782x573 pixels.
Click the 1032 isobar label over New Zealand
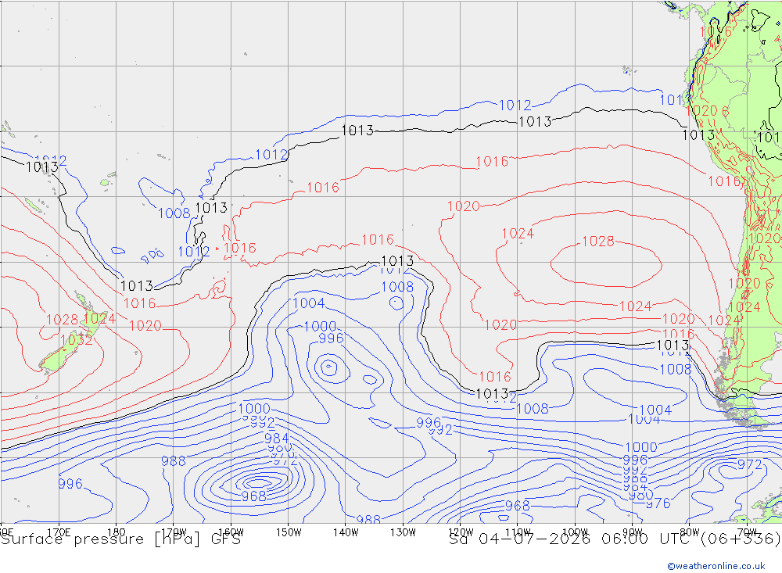point(77,340)
